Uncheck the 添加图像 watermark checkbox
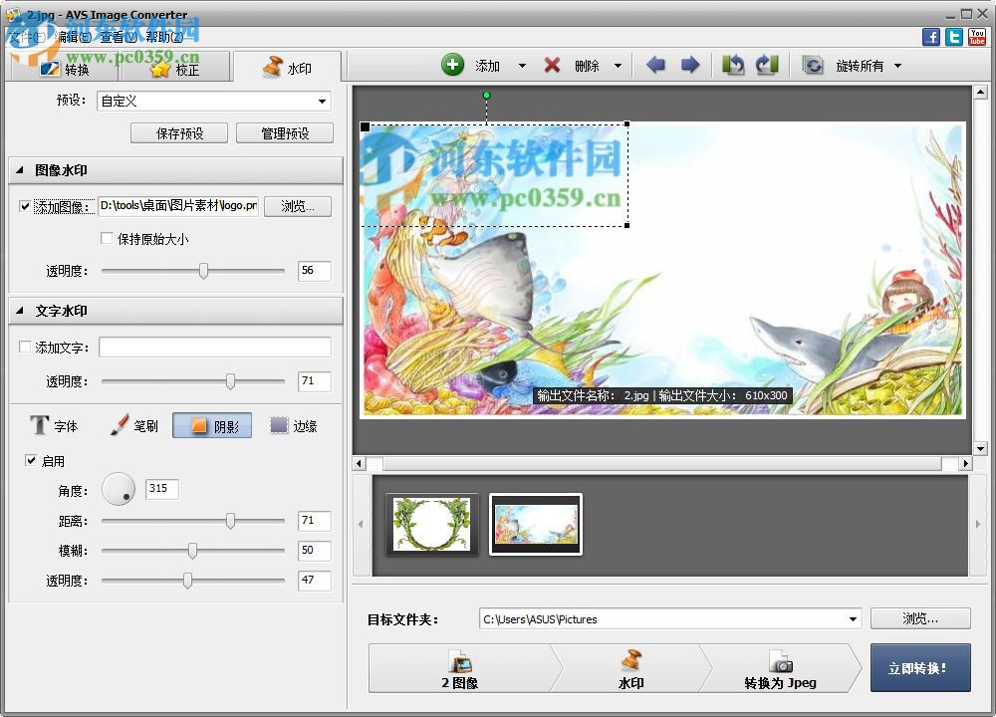Screen dimensions: 996x717 [25, 206]
